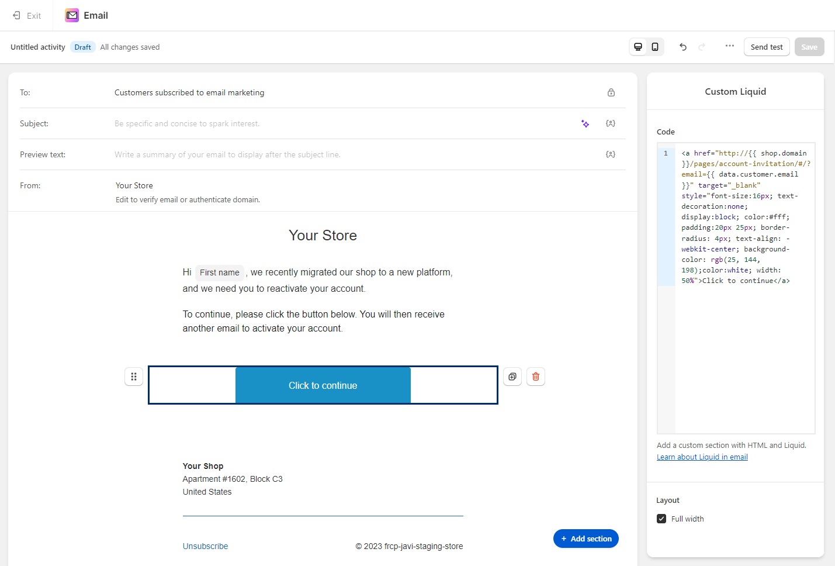This screenshot has width=835, height=566.
Task: Exit the email editor
Action: pos(26,15)
